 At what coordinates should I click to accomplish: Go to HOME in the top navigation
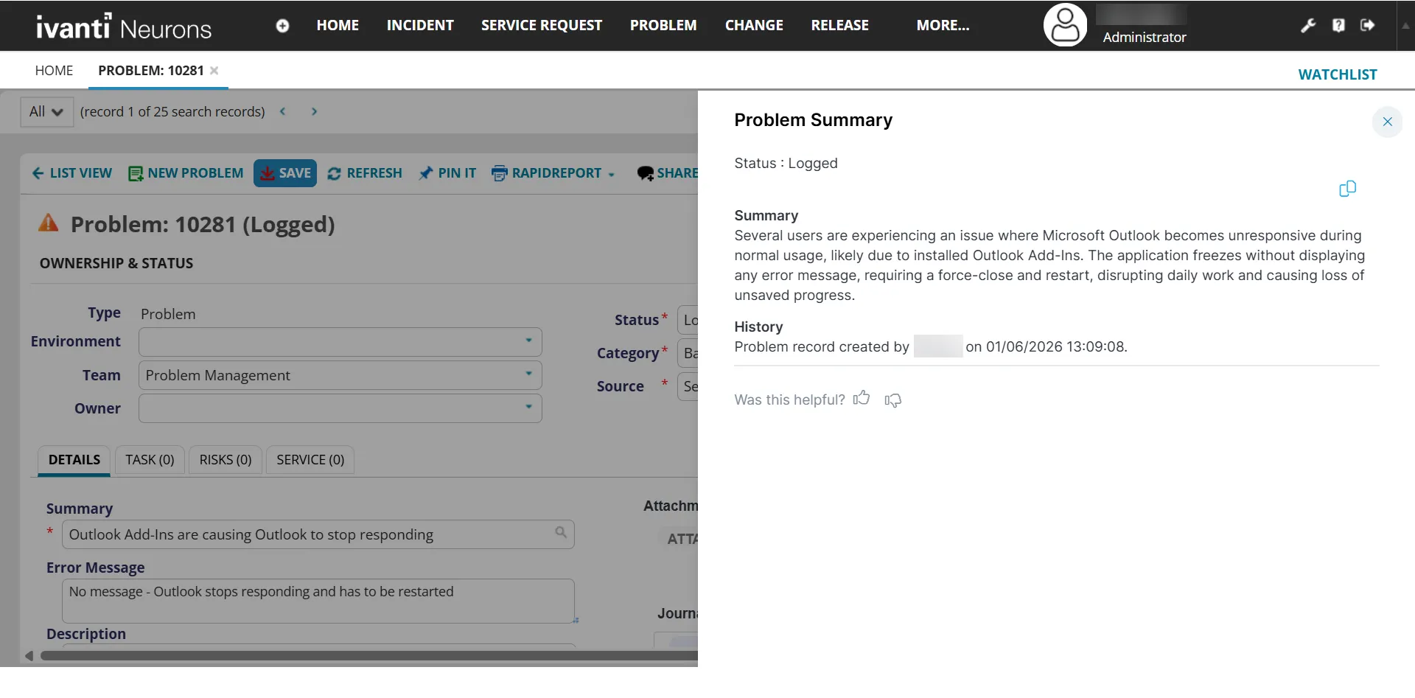point(338,25)
